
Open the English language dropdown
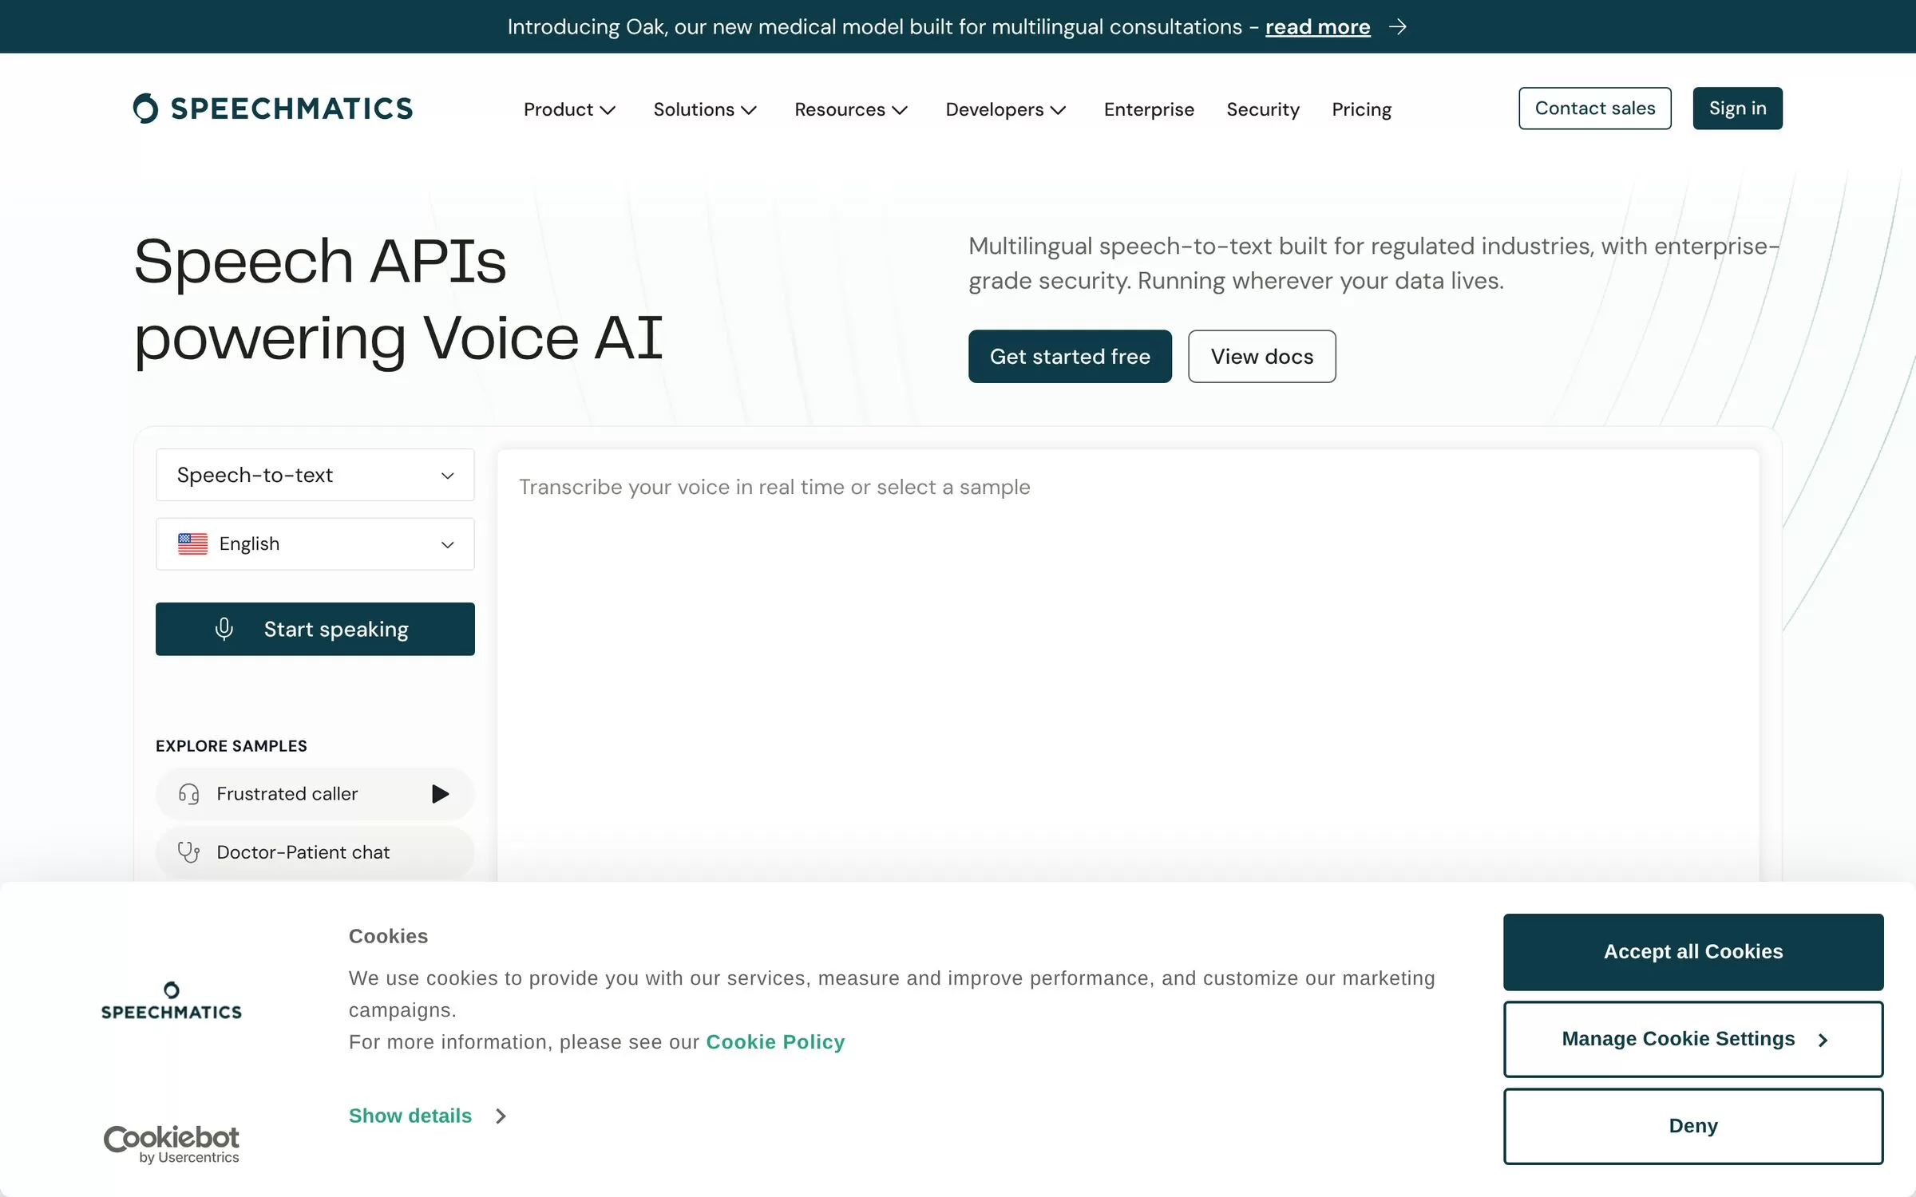[315, 544]
